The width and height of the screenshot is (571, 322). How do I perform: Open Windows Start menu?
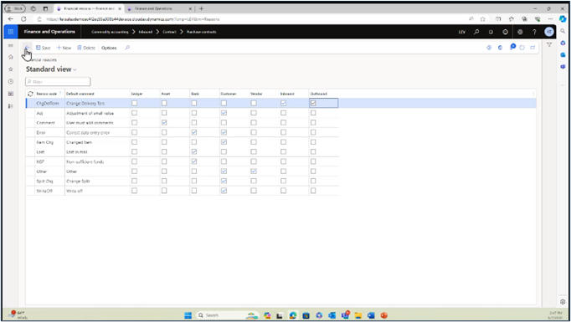(188, 315)
